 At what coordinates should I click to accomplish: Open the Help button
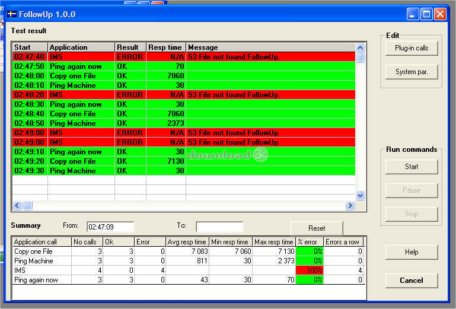tap(412, 252)
